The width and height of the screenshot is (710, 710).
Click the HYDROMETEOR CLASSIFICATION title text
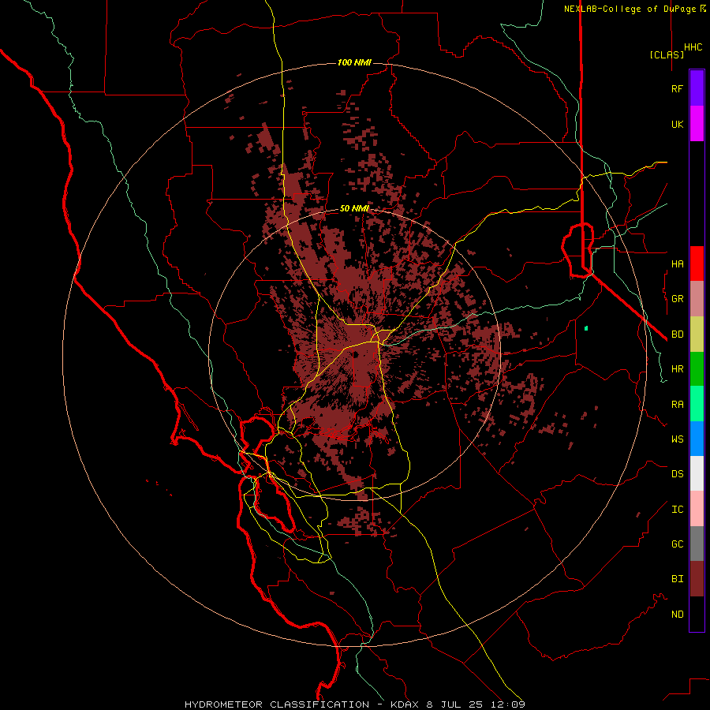tap(277, 704)
